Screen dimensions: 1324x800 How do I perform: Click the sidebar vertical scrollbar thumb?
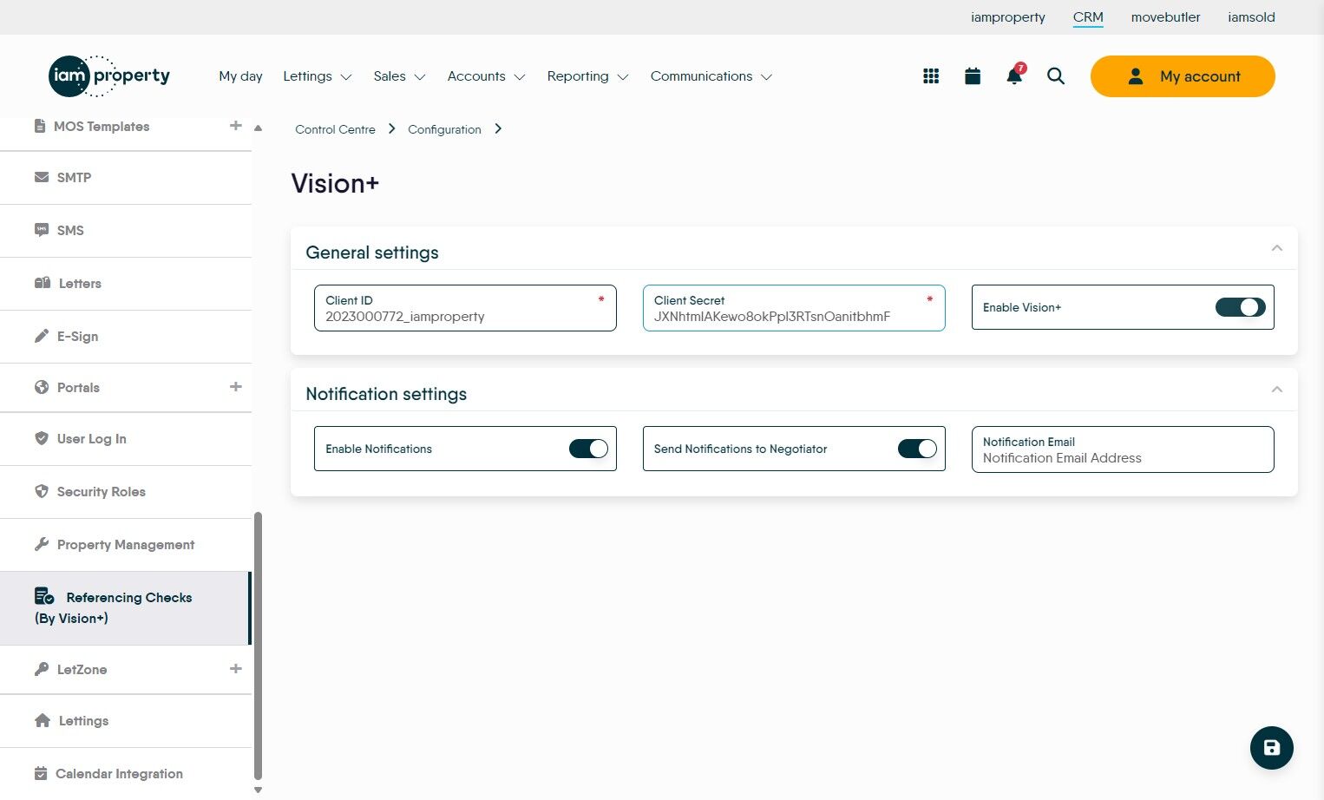[258, 646]
